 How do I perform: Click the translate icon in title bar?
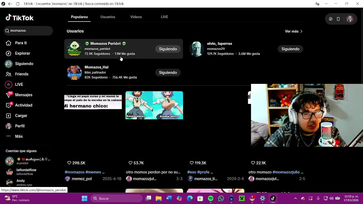coord(317,4)
